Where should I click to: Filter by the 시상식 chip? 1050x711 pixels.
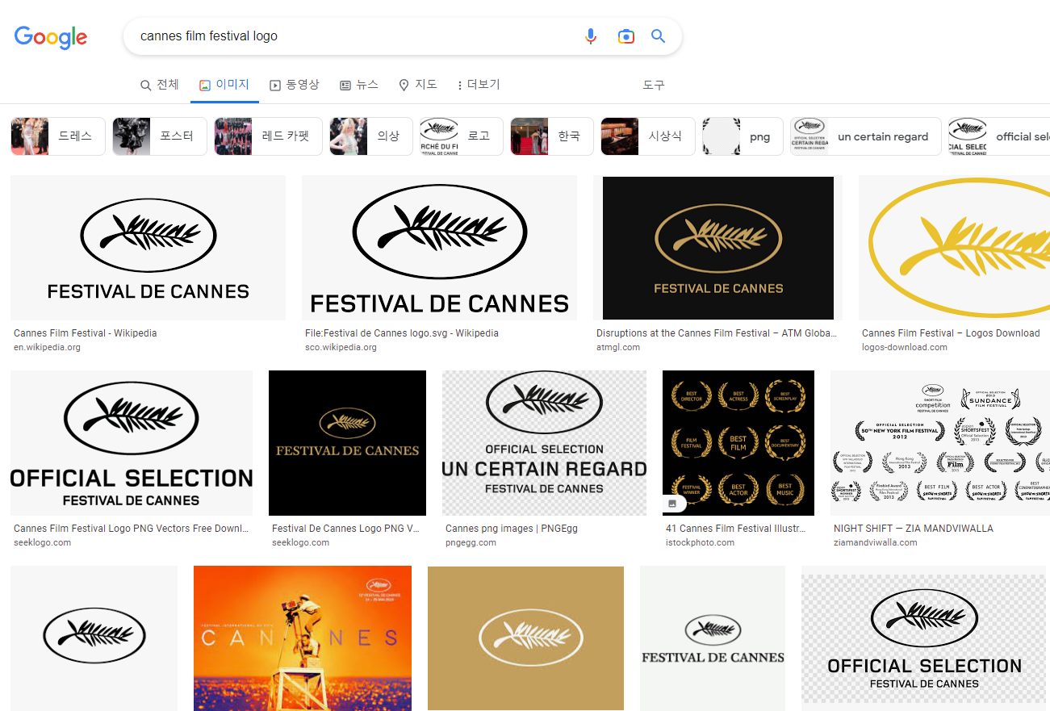coord(648,136)
